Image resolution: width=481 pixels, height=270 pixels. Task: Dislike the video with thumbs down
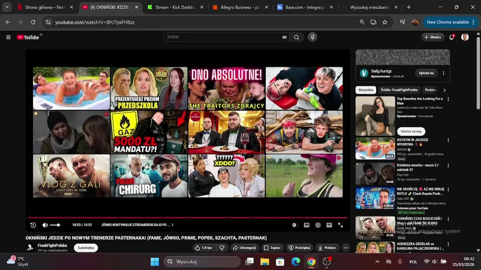[222, 248]
